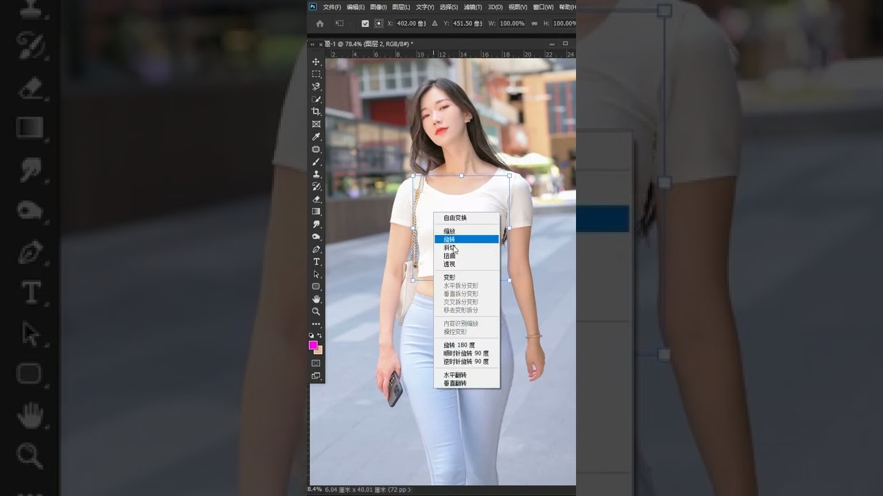The image size is (883, 496).
Task: Select the Rectangle shape tool
Action: tap(316, 287)
